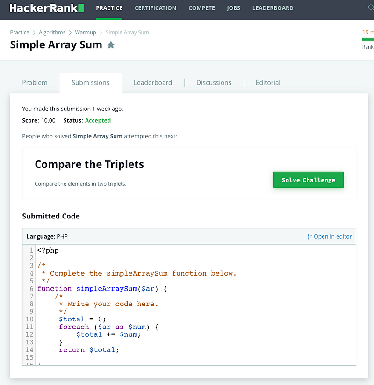
Task: Open JOBS from the navbar
Action: (233, 8)
